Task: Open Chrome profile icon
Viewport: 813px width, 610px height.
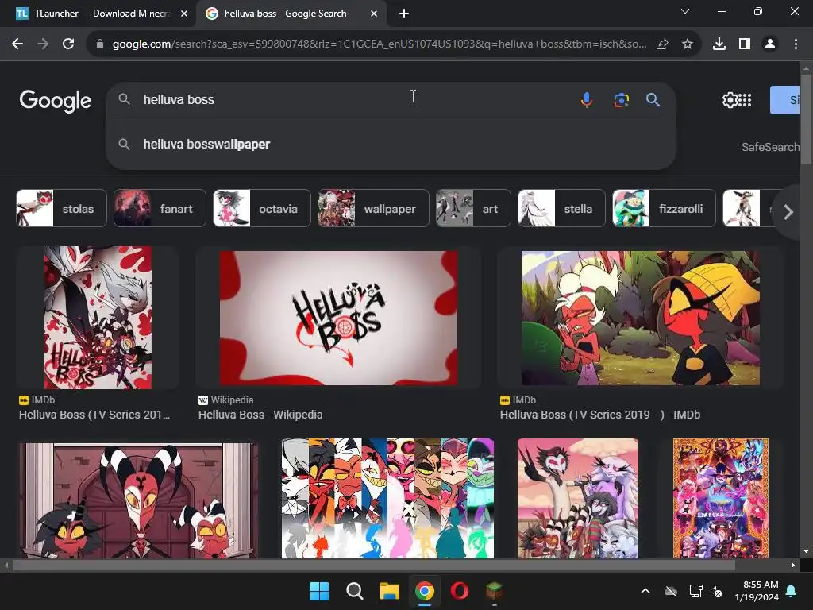Action: coord(770,44)
